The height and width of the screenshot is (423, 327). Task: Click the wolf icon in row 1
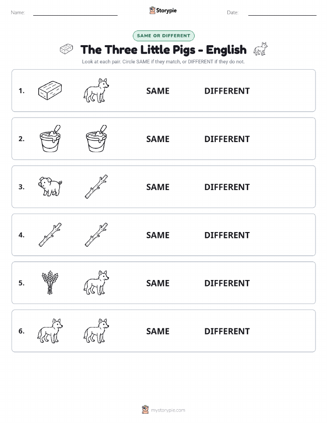coord(96,90)
